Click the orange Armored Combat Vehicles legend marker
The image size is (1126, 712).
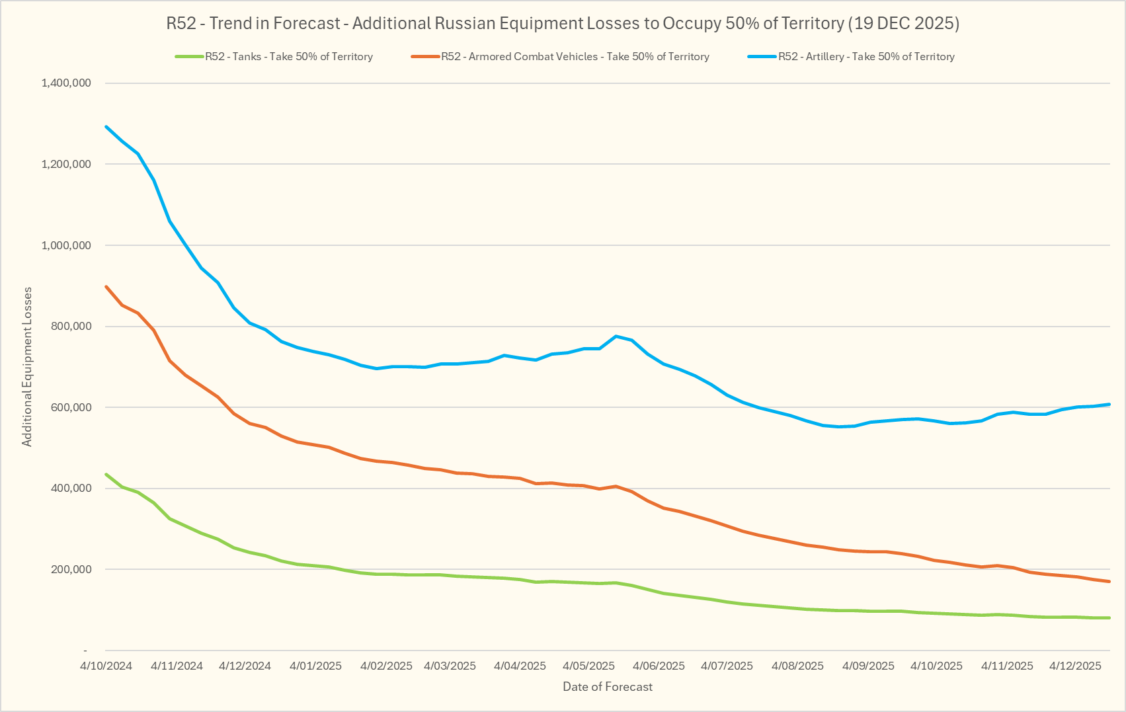point(425,57)
